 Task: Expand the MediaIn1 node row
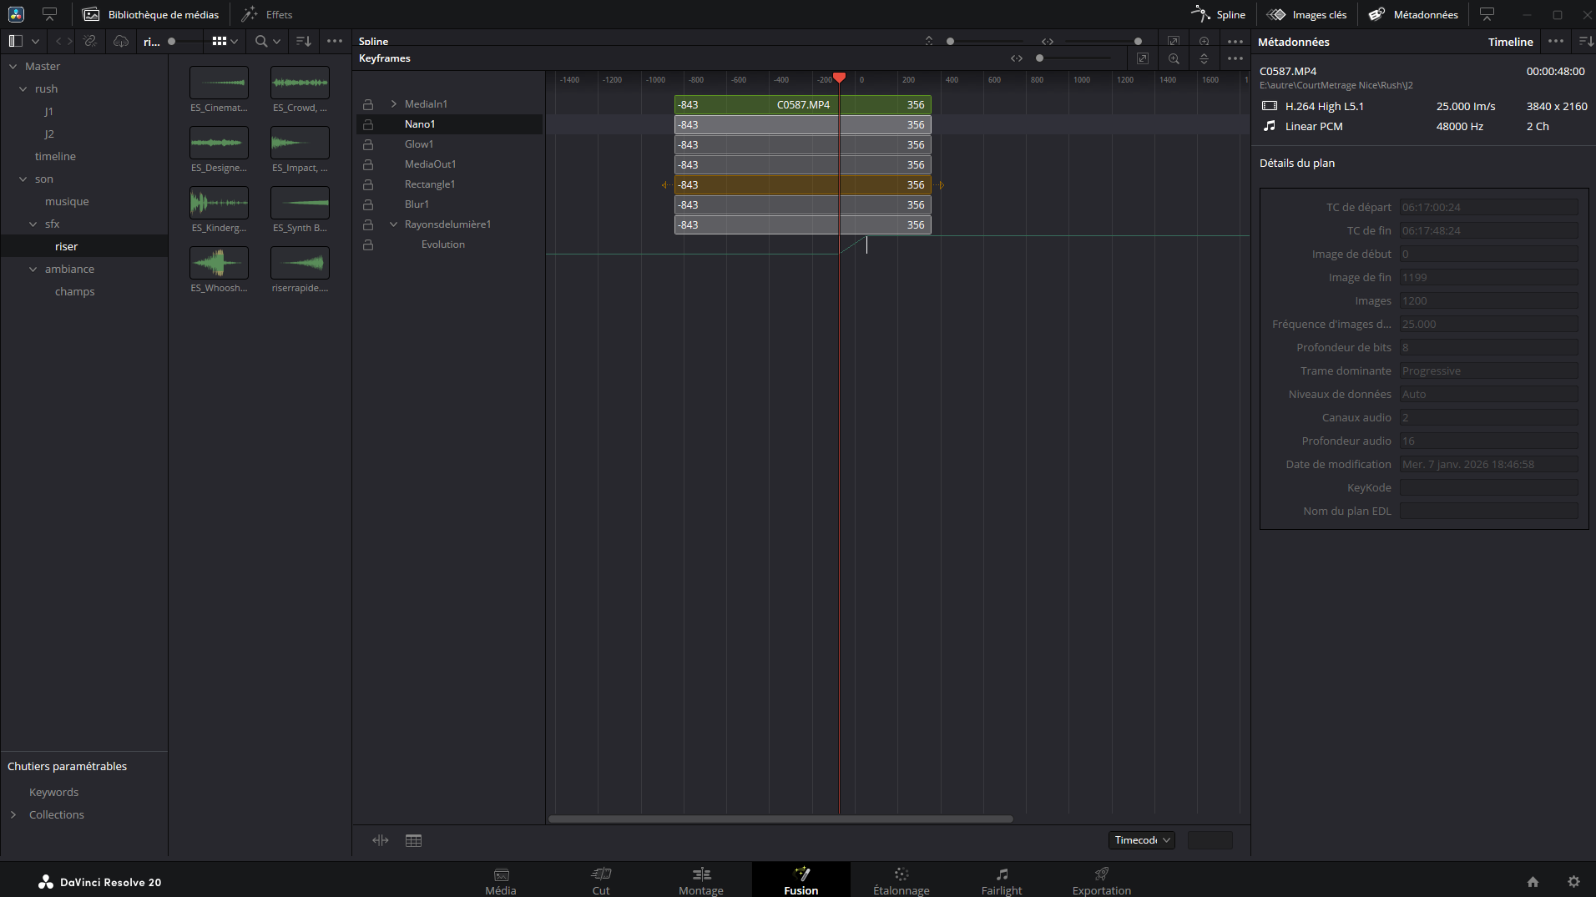[394, 104]
